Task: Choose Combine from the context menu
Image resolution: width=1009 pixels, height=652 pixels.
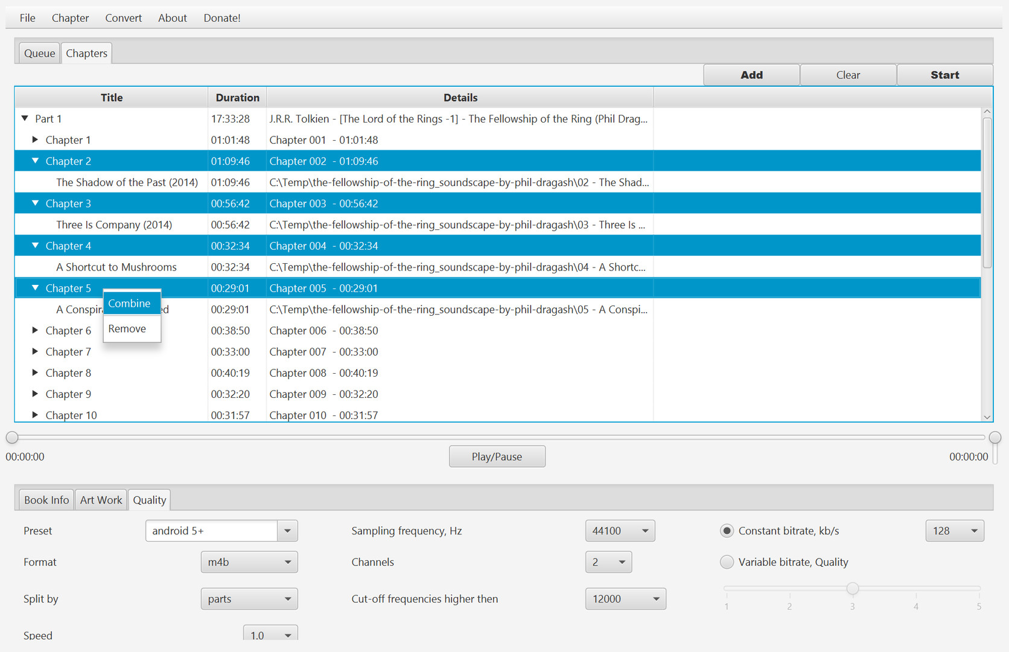Action: point(132,304)
